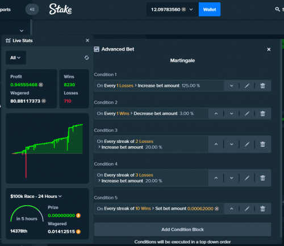Expand the left sidebar chevron
The height and width of the screenshot is (246, 284).
pos(22,31)
